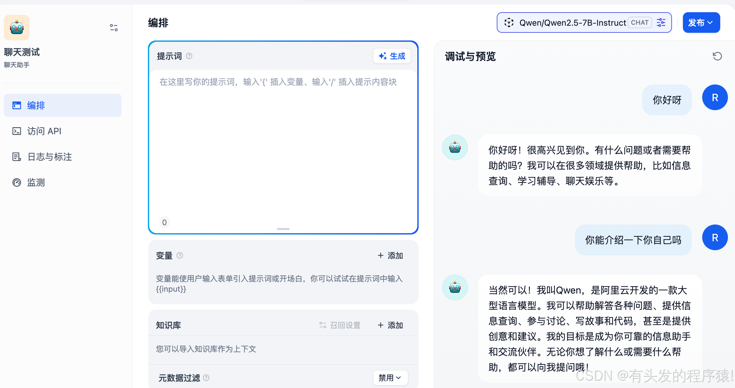The height and width of the screenshot is (388, 735).
Task: Expand the 发布 publish dropdown
Action: [701, 22]
